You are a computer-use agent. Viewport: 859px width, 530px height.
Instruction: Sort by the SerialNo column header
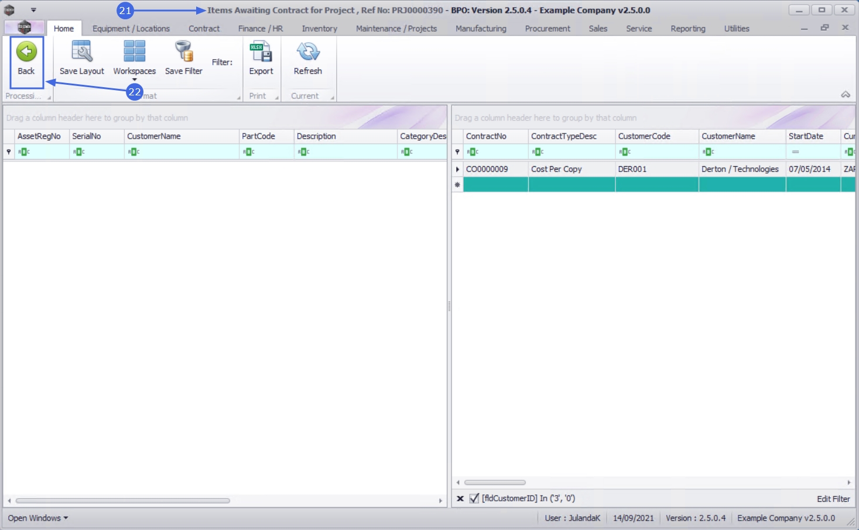tap(97, 136)
